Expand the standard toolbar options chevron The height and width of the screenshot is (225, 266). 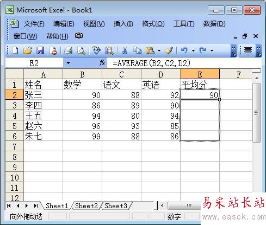(x=233, y=50)
